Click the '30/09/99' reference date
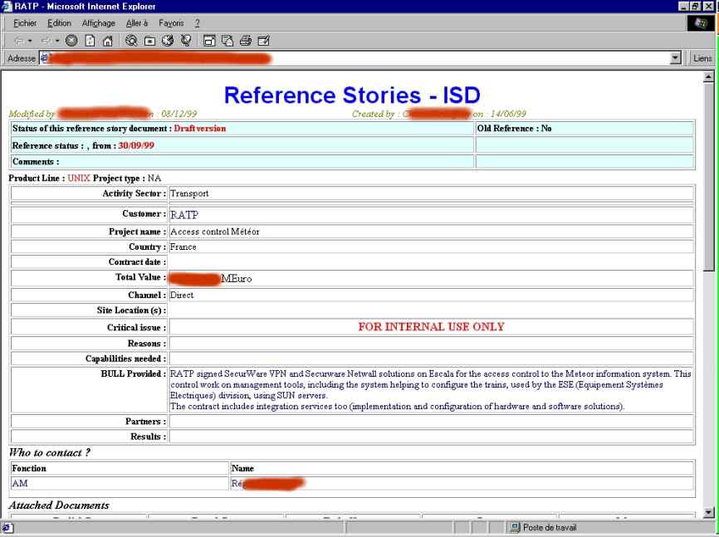The width and height of the screenshot is (719, 537). click(136, 145)
